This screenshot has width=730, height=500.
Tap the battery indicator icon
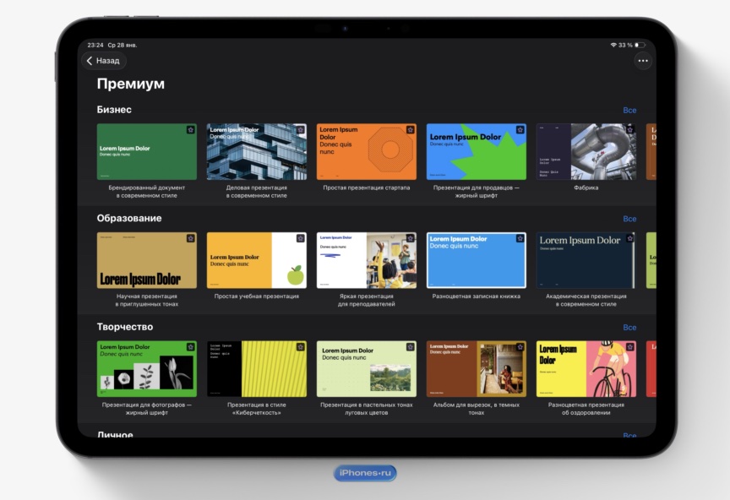tap(640, 45)
